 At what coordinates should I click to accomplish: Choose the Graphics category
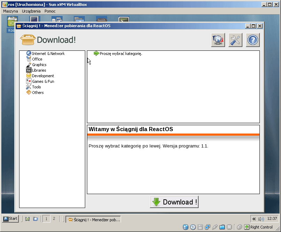pos(39,65)
